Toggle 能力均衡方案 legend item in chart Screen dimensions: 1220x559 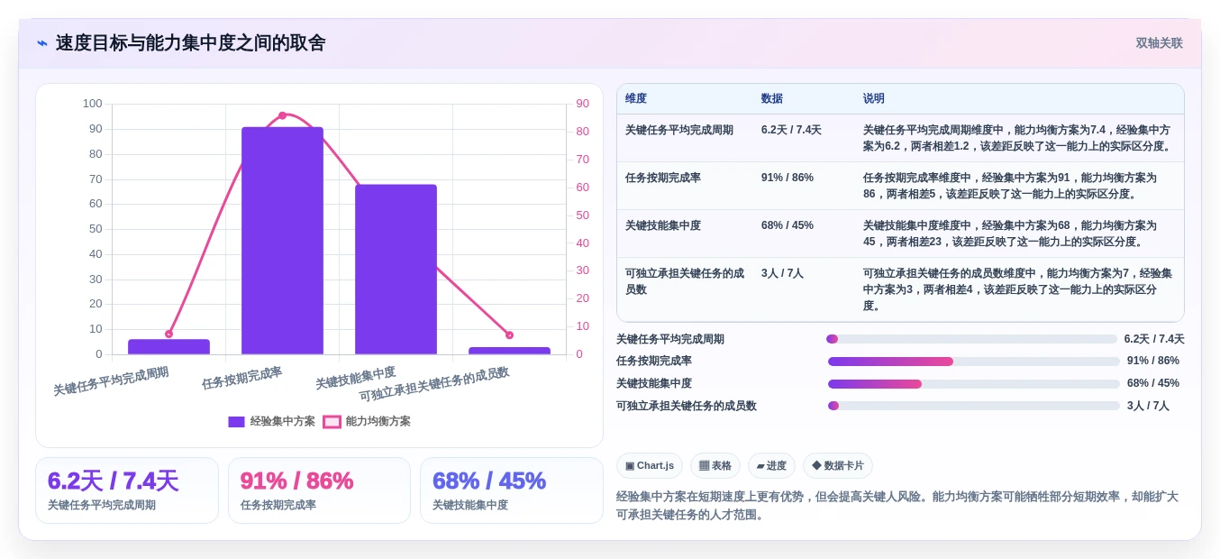367,421
